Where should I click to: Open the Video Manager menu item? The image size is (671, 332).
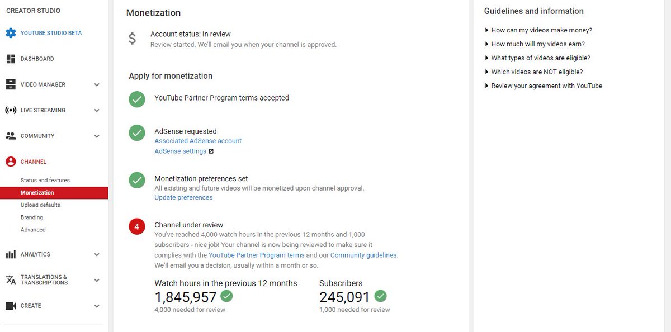pyautogui.click(x=43, y=84)
